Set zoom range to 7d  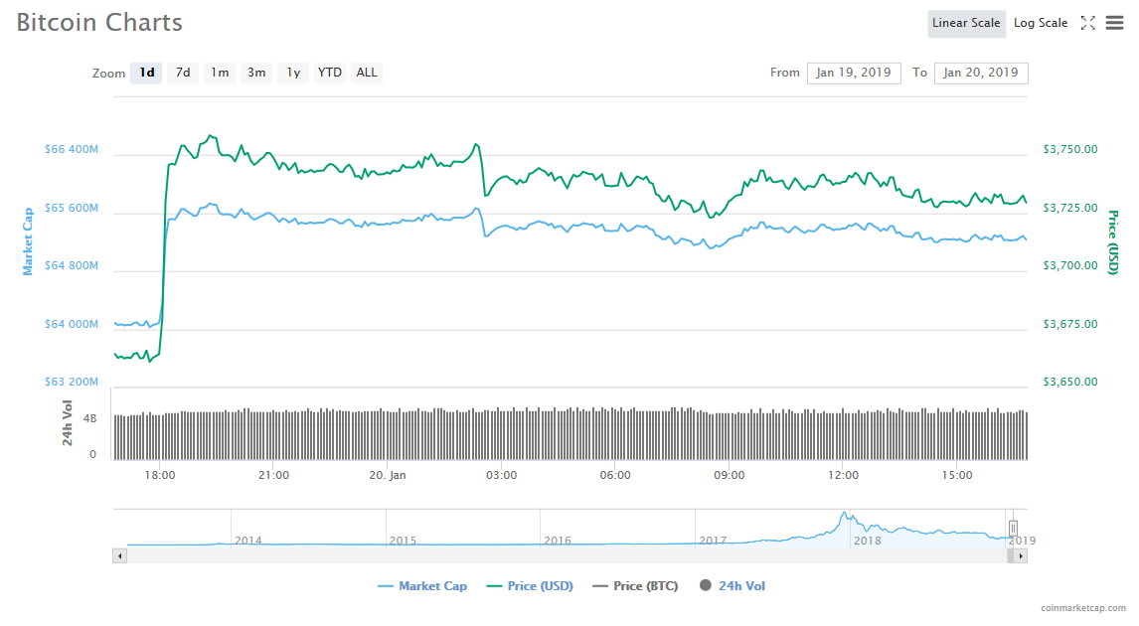(x=183, y=73)
